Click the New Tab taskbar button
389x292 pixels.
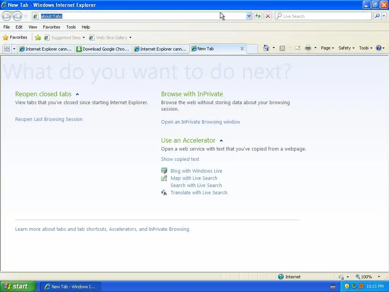70,287
